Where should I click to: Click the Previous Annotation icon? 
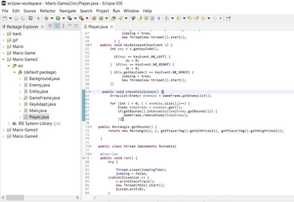178,18
